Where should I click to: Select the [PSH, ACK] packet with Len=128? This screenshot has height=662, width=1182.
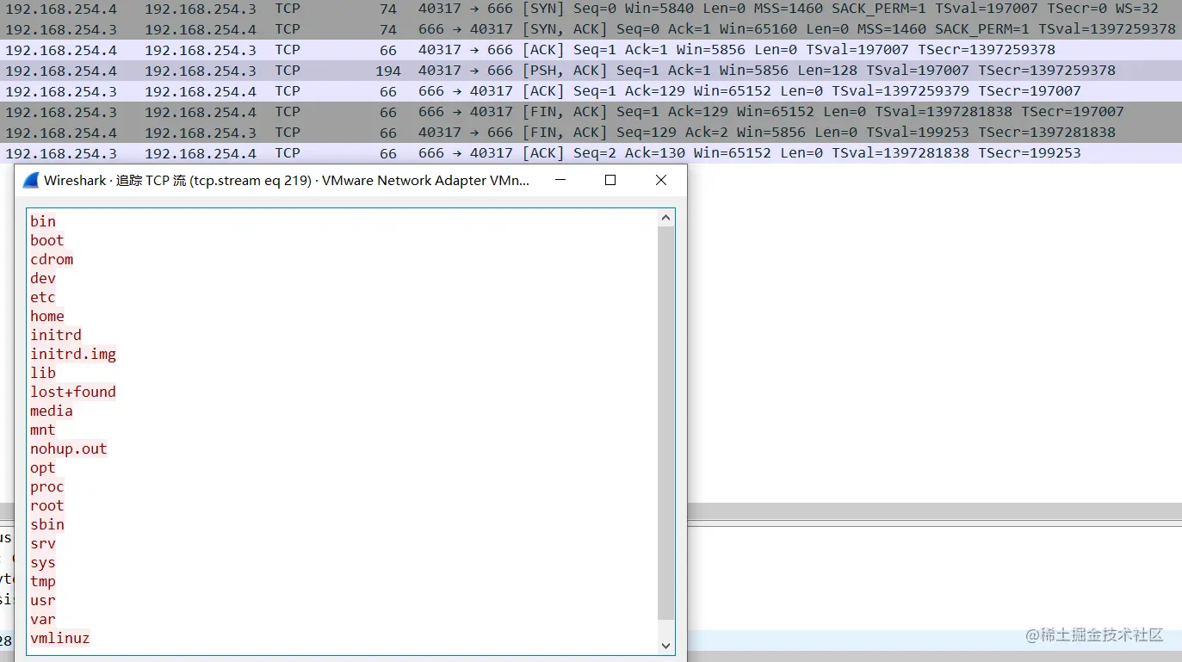click(x=591, y=71)
